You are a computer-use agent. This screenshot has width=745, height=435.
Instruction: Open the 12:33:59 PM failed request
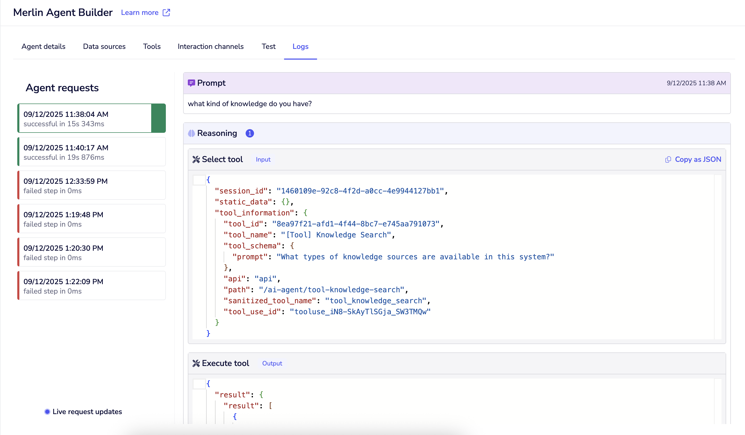[x=92, y=186]
